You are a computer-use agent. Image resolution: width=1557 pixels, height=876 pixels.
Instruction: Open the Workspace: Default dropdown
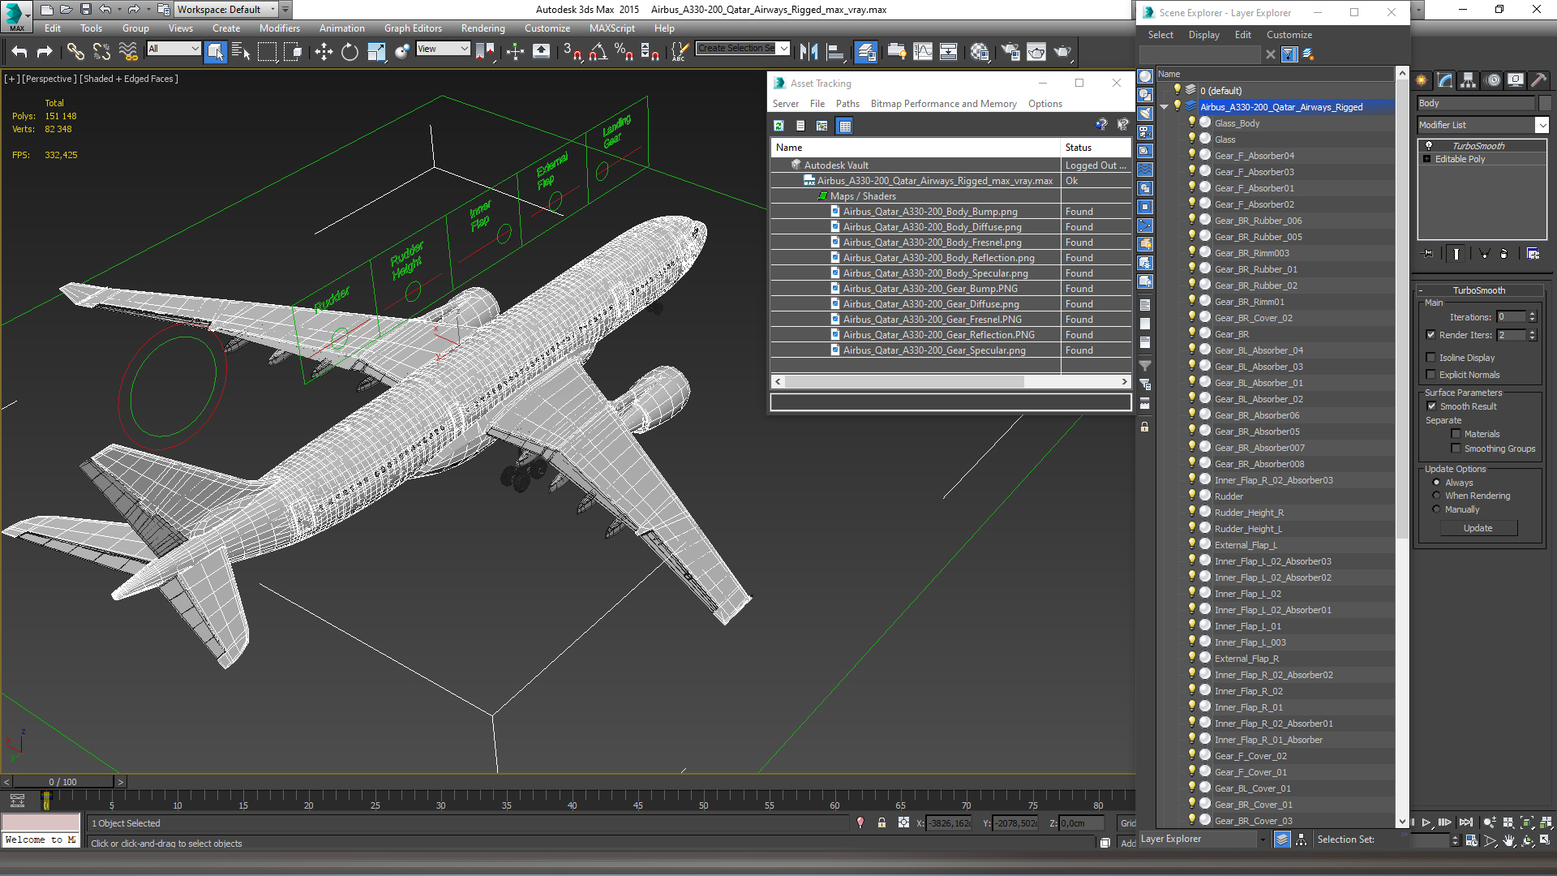tap(227, 10)
